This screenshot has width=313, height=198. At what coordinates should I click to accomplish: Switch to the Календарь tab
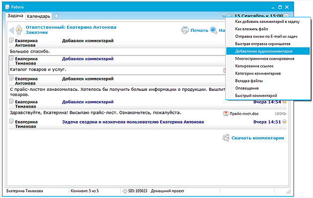pyautogui.click(x=38, y=16)
